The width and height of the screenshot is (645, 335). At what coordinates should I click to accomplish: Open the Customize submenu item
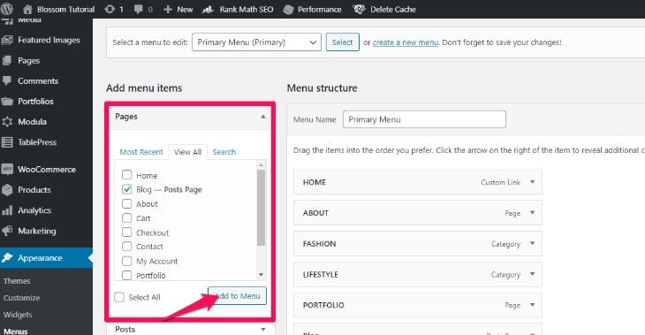click(x=21, y=298)
